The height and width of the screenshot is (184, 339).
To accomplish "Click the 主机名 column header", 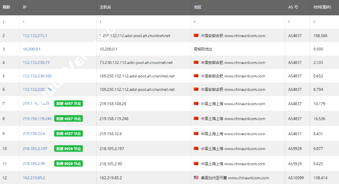I will point(106,7).
